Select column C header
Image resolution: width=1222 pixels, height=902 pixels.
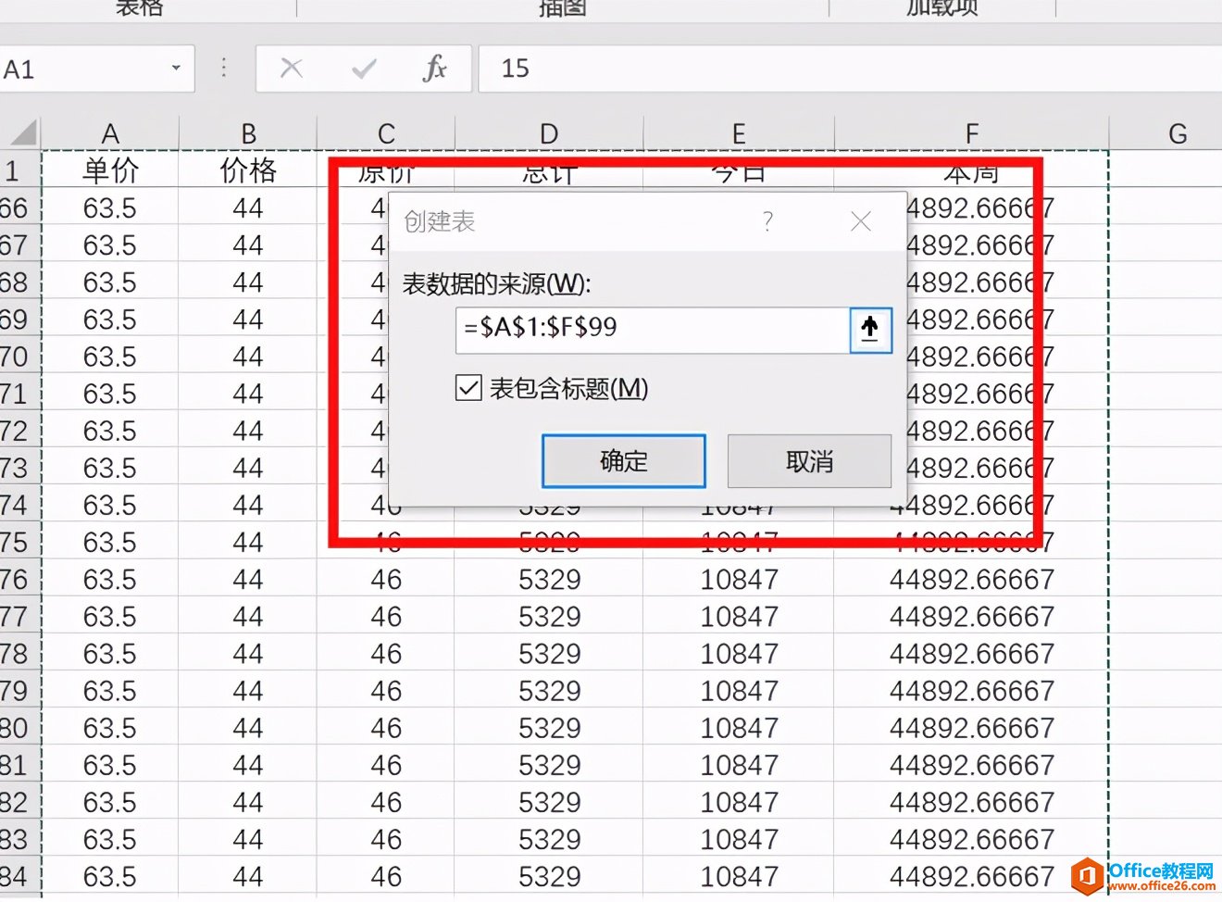[386, 133]
